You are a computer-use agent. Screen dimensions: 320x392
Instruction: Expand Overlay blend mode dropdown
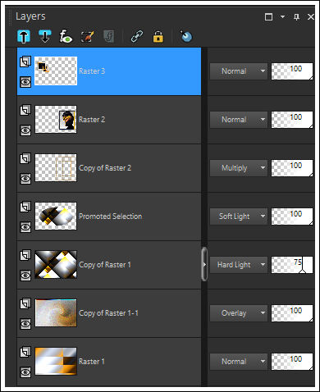pyautogui.click(x=239, y=313)
